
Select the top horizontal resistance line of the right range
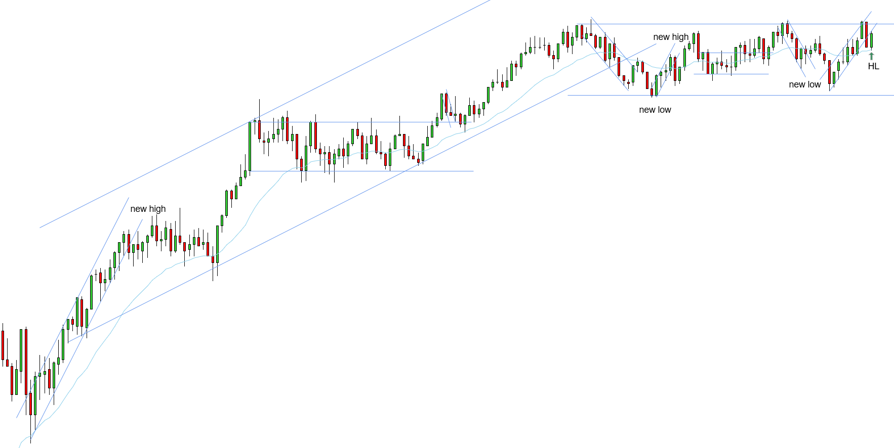[x=658, y=24]
